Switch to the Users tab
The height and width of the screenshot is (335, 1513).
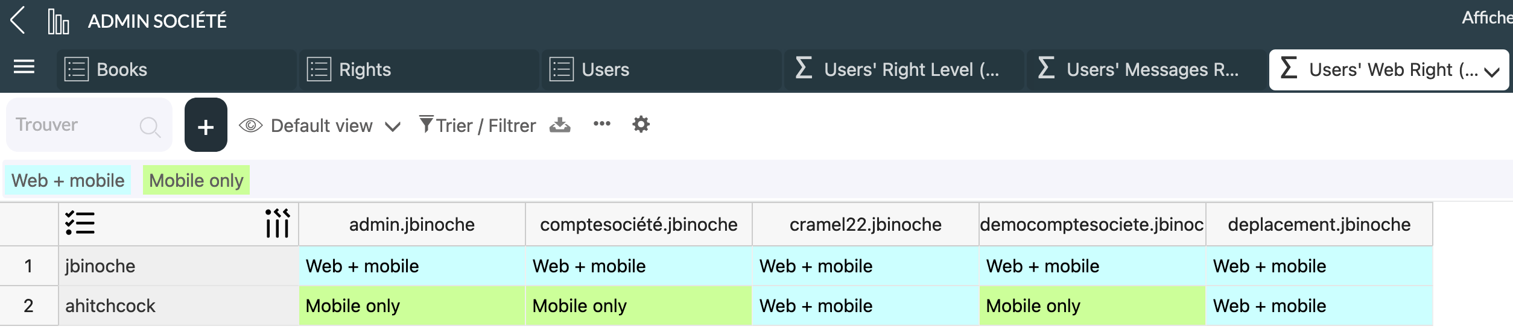pos(662,70)
